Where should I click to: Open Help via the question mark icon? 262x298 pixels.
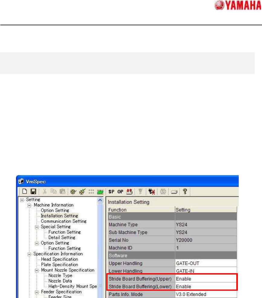click(185, 192)
